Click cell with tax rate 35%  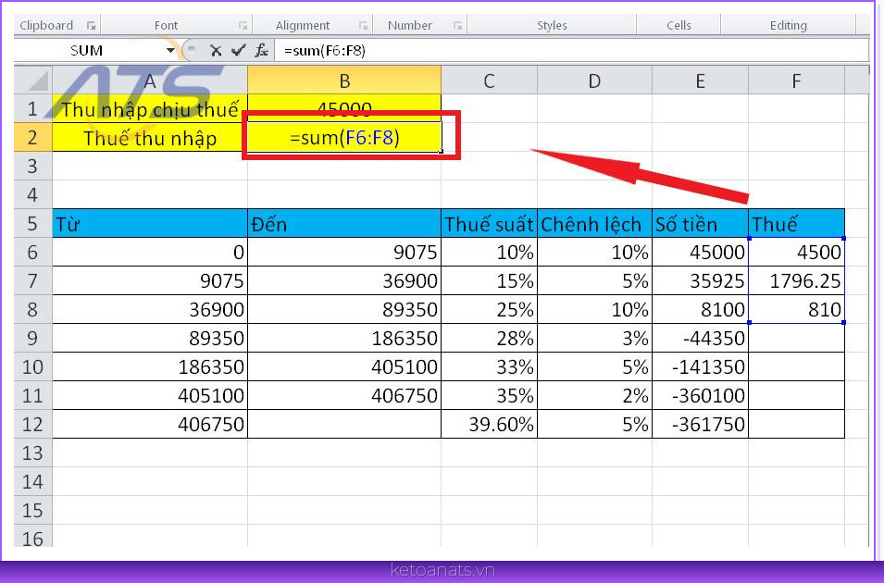490,396
